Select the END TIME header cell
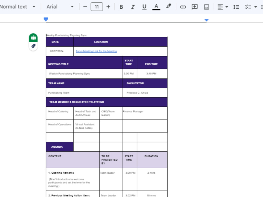This screenshot has height=197, width=263. [152, 63]
